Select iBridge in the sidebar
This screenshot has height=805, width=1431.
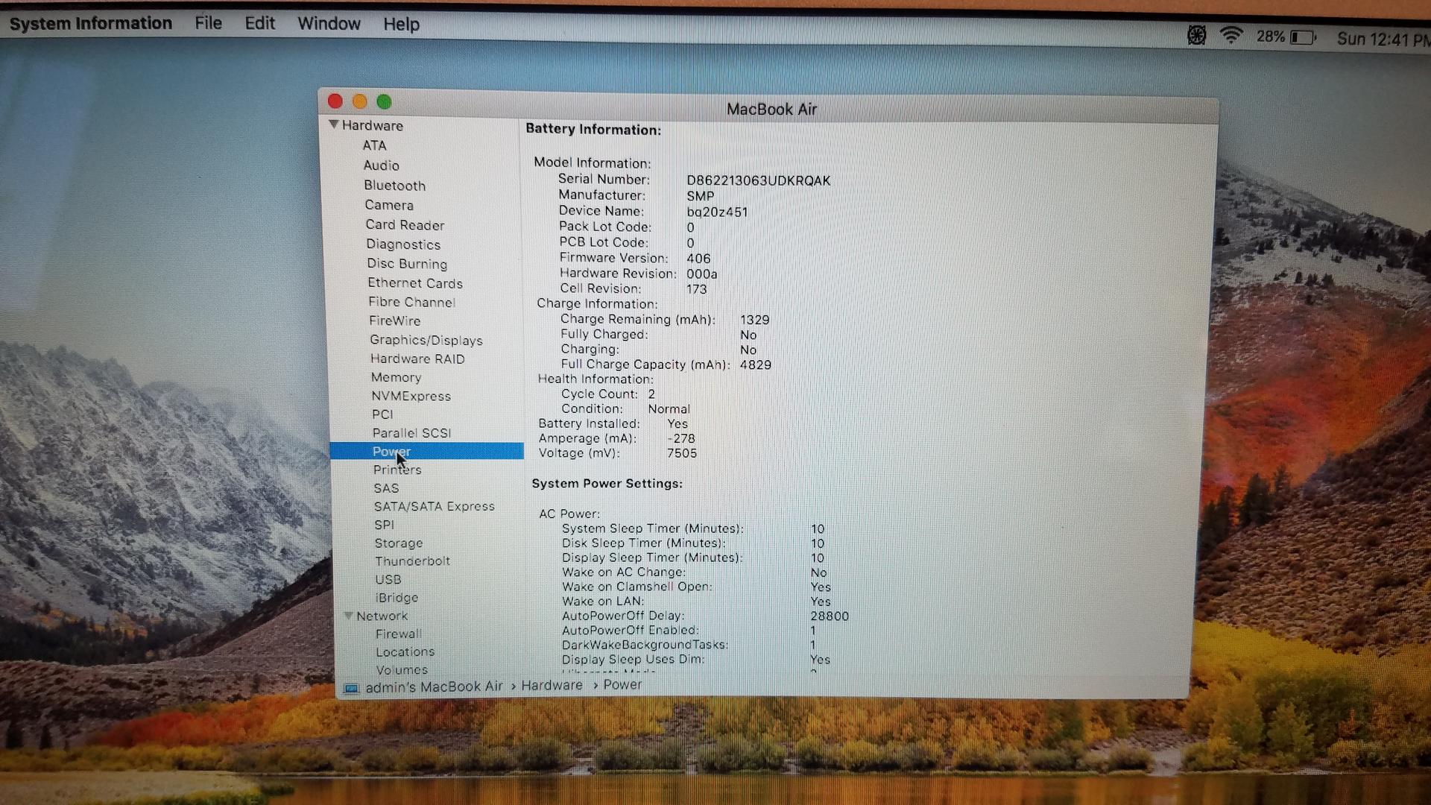pyautogui.click(x=397, y=598)
